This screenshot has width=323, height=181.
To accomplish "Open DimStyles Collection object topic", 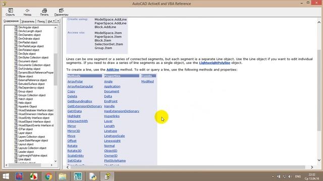I will tap(33, 57).
